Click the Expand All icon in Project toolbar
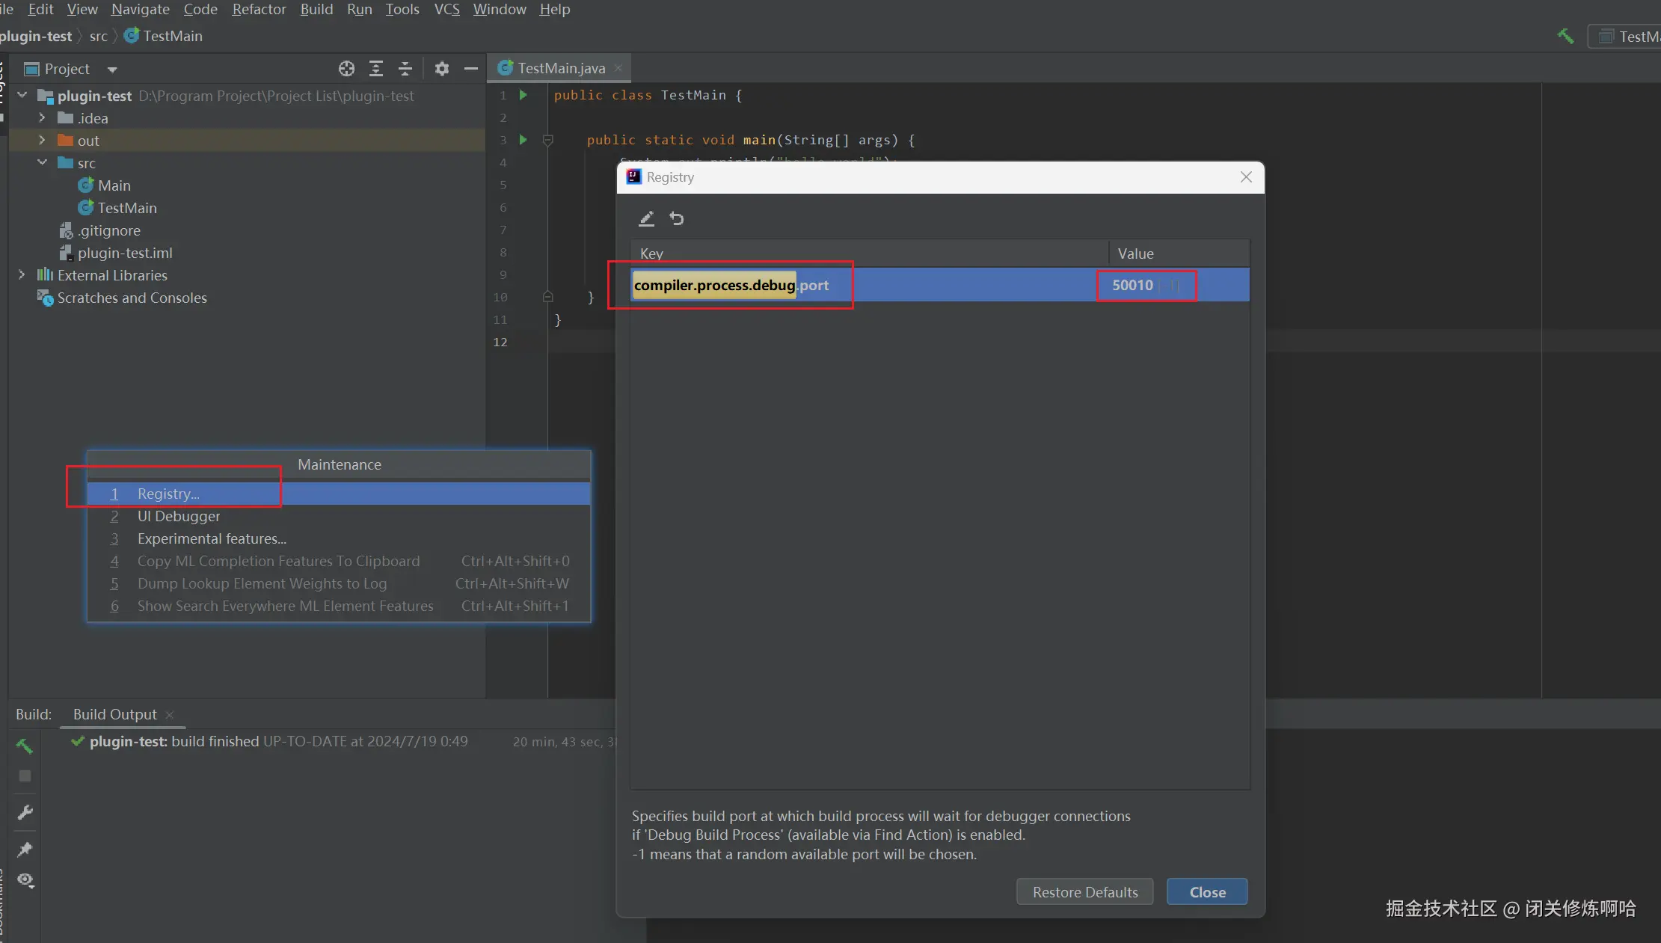 point(376,69)
